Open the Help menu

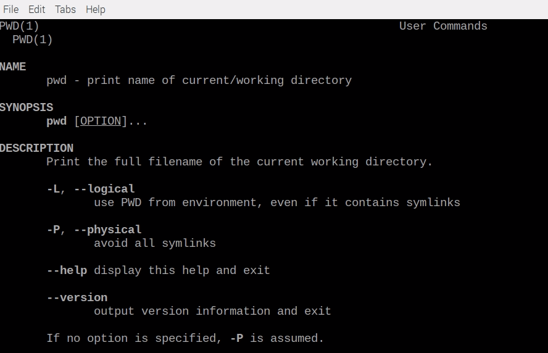coord(96,10)
